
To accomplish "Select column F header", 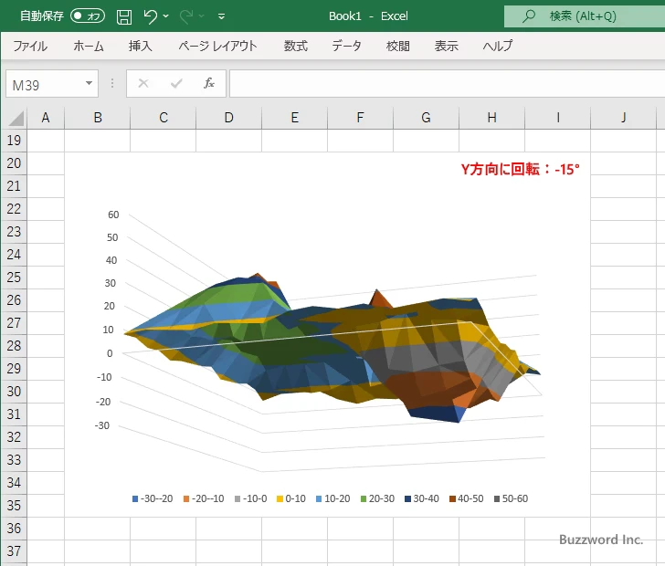I will coord(360,118).
